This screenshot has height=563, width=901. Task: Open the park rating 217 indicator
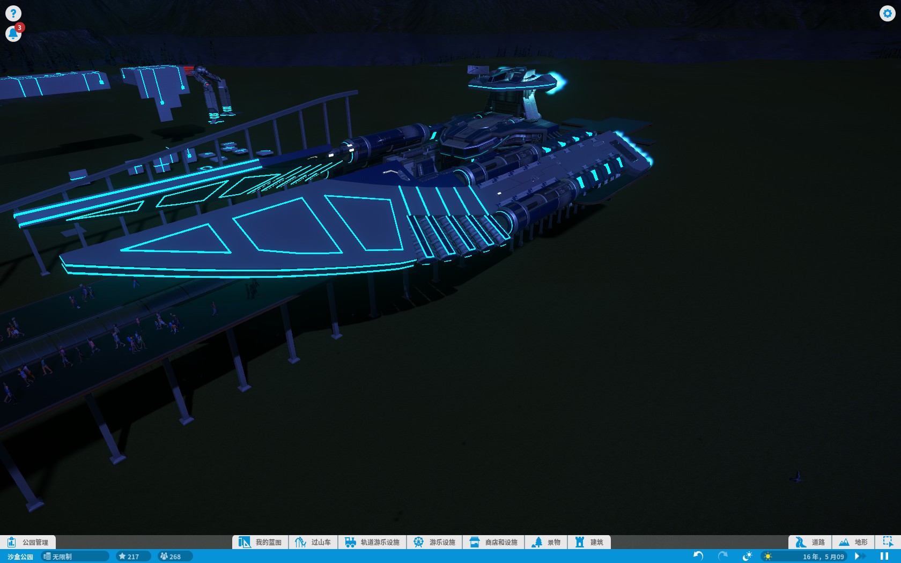(x=133, y=557)
